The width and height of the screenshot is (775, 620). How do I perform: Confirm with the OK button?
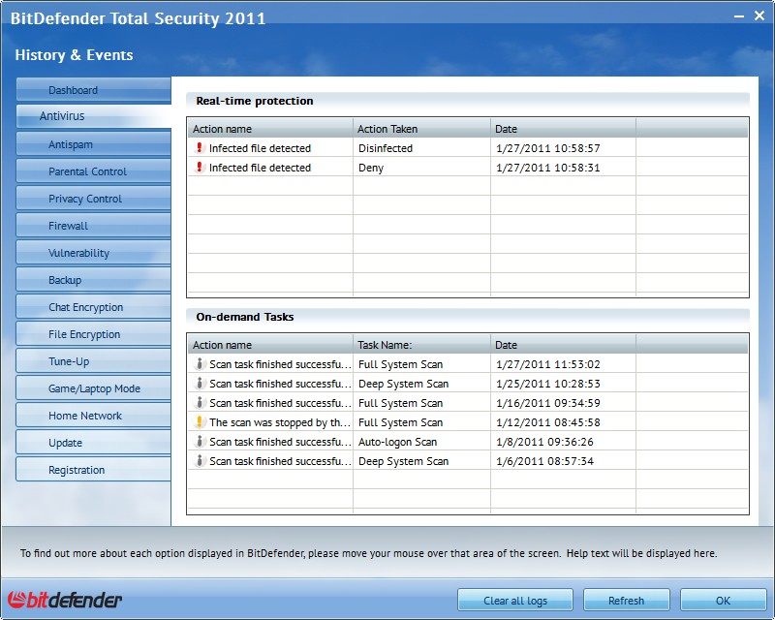(x=723, y=601)
